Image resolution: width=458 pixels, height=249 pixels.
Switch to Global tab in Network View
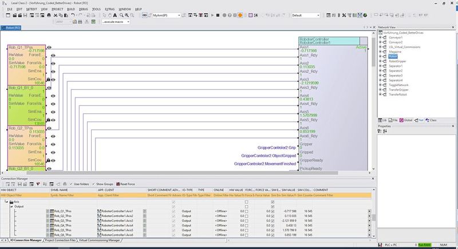(406, 120)
